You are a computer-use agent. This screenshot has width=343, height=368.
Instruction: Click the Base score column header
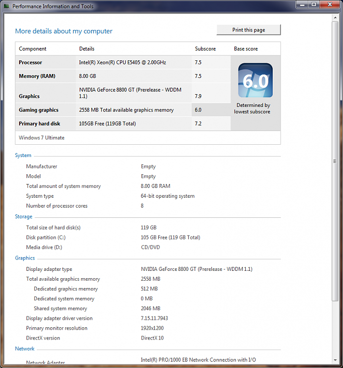[246, 49]
